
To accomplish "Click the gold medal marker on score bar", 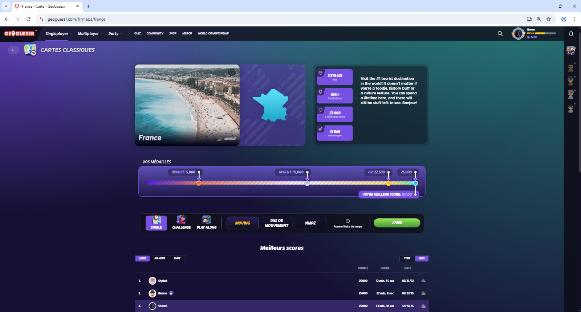I will 389,183.
